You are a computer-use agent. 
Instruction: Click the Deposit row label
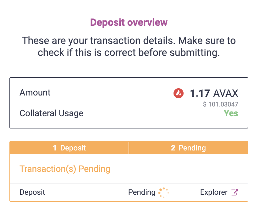pos(32,192)
